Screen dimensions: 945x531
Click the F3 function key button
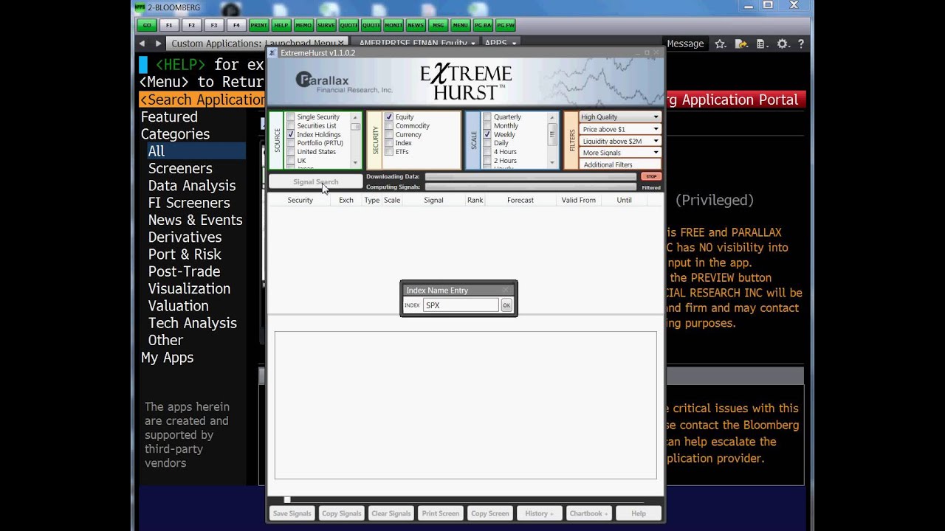(214, 25)
